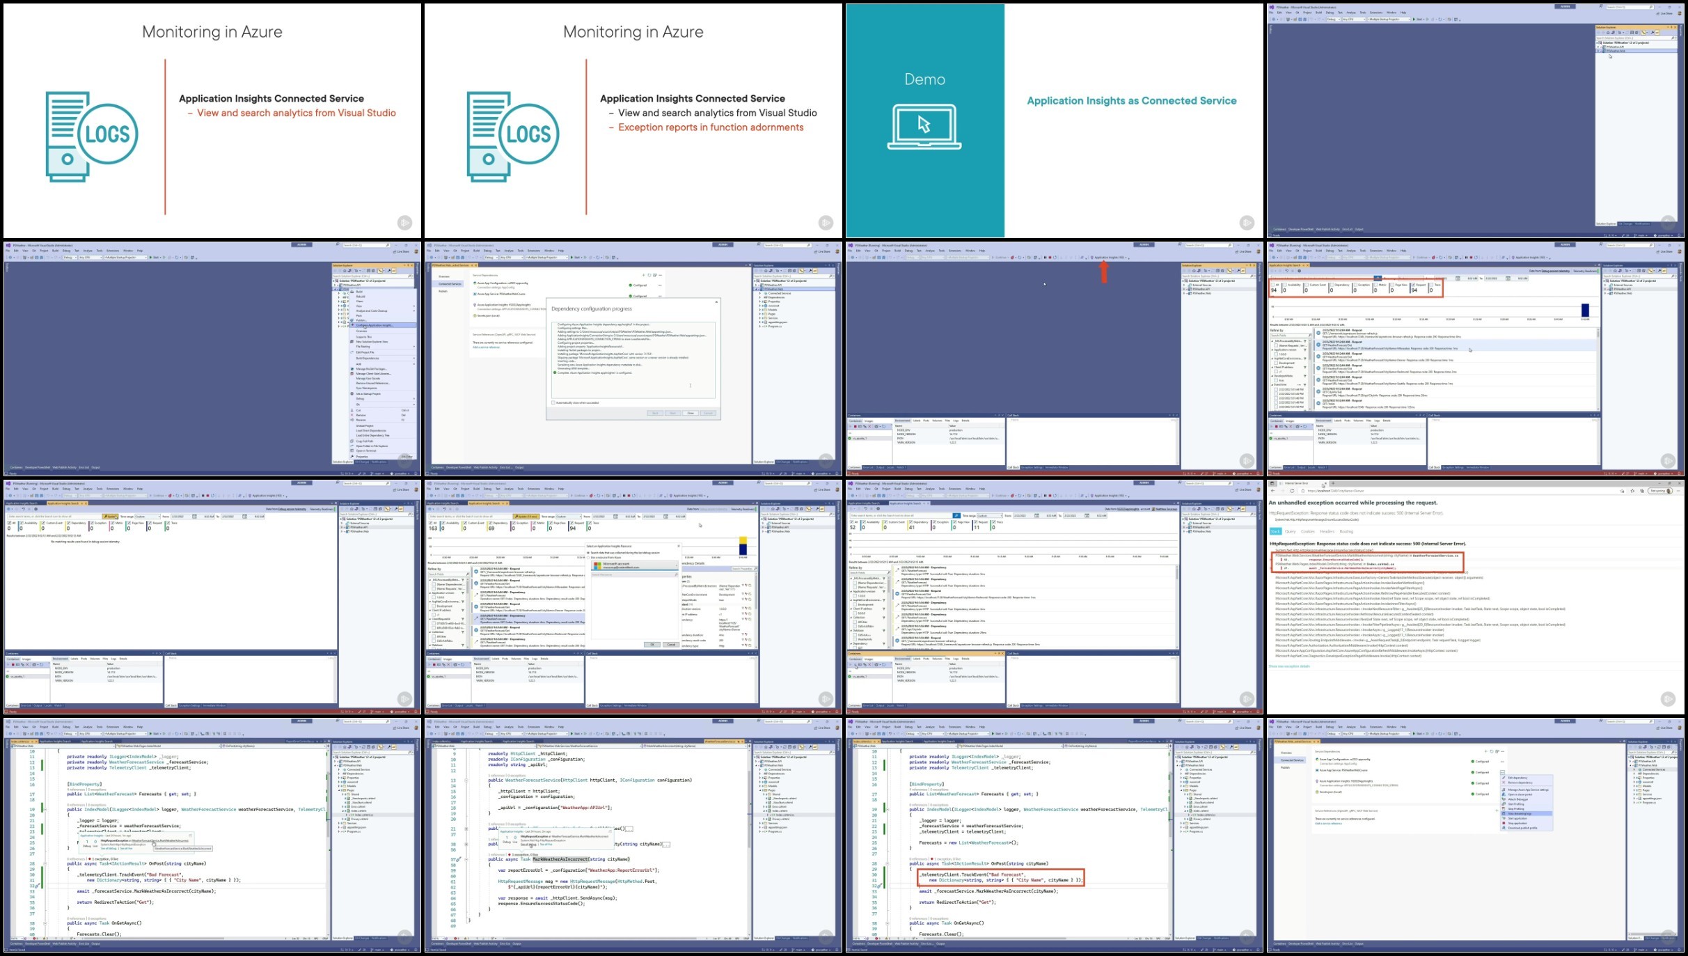Click the browser address bar showing the localhost URL
This screenshot has width=1688, height=956.
pos(1460,491)
